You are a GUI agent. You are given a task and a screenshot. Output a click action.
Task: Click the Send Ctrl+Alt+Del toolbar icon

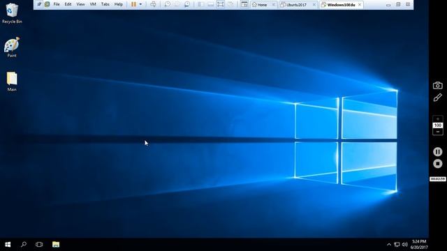point(153,4)
